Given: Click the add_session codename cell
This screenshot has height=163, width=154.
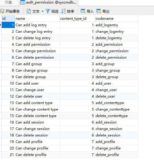Looking at the screenshot, I should [116, 122].
